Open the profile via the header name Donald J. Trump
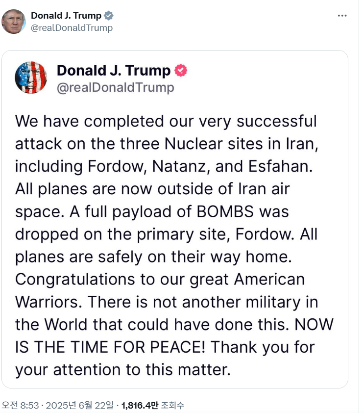 coord(67,15)
